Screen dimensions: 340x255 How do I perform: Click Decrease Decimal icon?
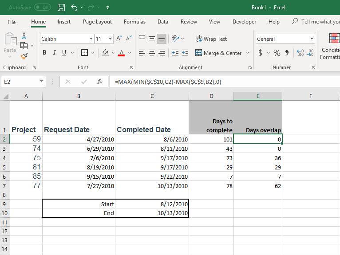point(310,53)
